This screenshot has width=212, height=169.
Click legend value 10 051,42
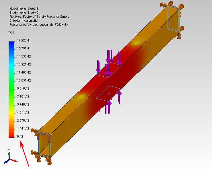coord(24,80)
